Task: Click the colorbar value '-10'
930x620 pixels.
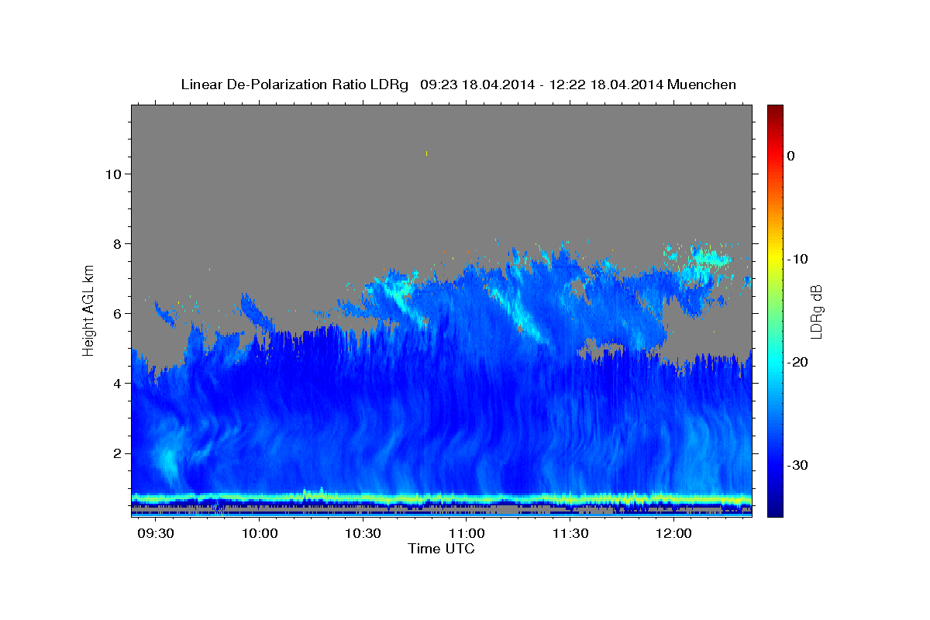Action: coord(797,259)
